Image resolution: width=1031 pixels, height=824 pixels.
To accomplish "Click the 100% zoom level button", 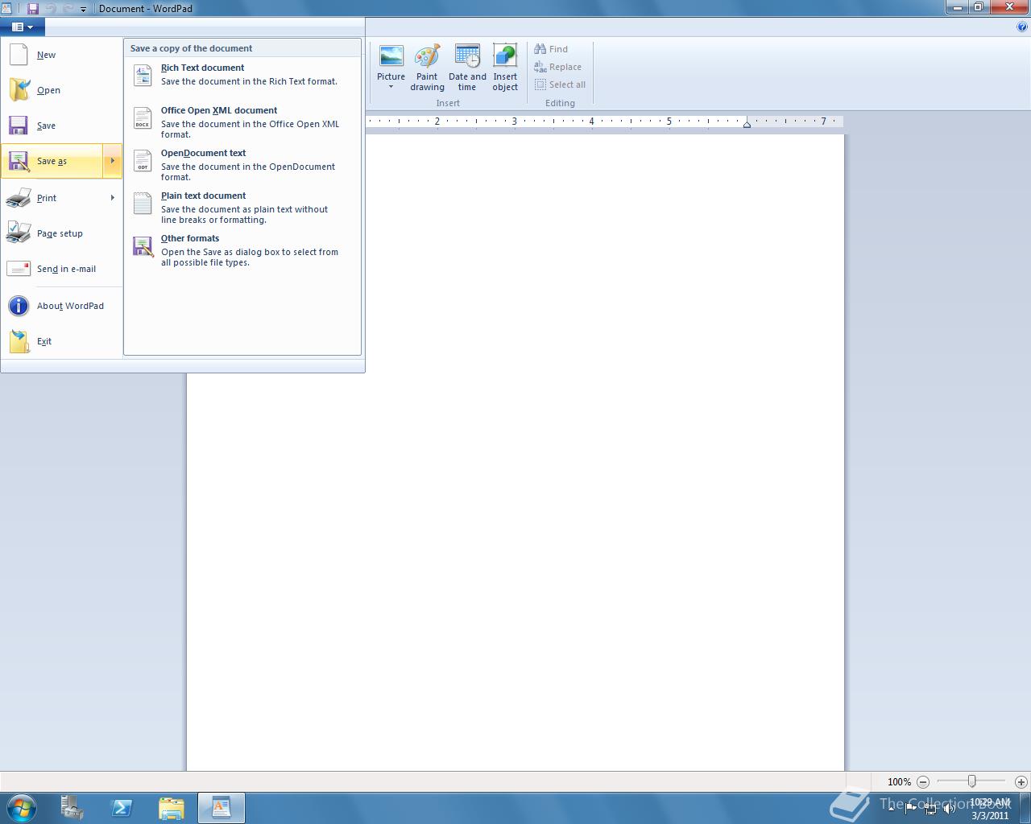I will [x=899, y=781].
